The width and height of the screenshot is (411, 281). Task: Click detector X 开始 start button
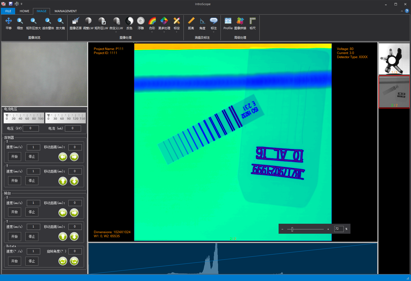(15, 157)
